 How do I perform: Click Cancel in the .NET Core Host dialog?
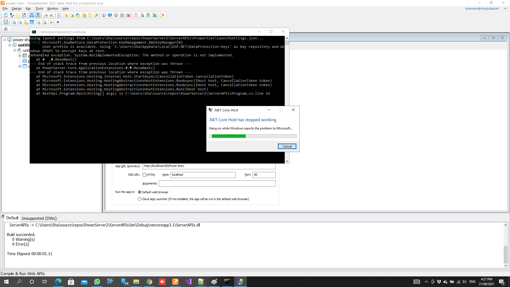coord(287,146)
